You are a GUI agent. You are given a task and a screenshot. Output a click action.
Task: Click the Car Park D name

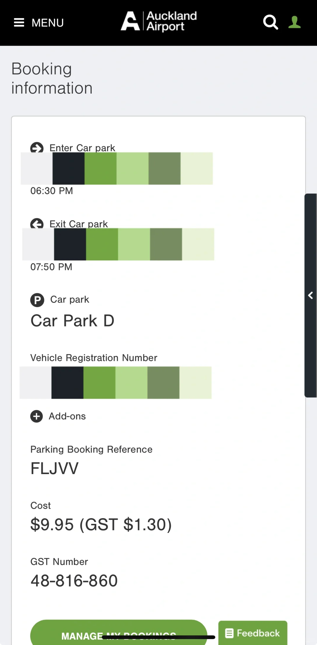click(72, 321)
